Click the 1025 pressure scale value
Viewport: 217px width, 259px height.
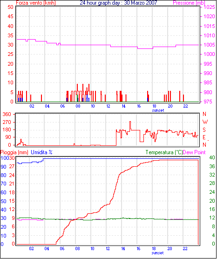(x=209, y=7)
